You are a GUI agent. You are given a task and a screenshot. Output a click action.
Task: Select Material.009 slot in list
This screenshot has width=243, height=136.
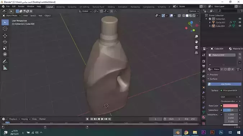[222, 55]
